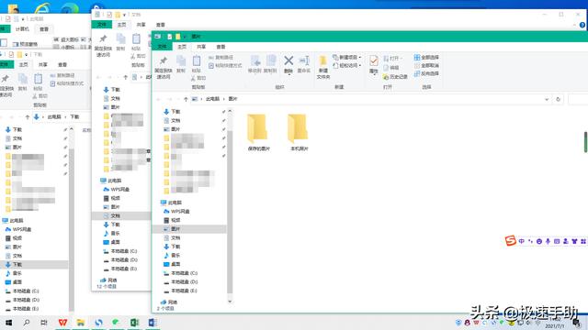The image size is (588, 330).
Task: Click Paste icon in Pictures window ribbon
Action: click(x=197, y=64)
